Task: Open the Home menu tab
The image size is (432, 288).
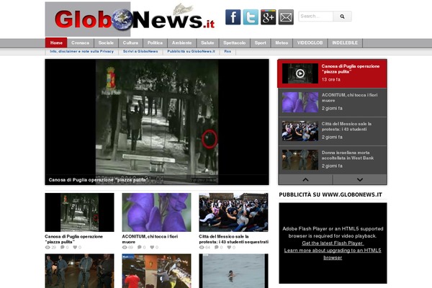Action: (56, 42)
